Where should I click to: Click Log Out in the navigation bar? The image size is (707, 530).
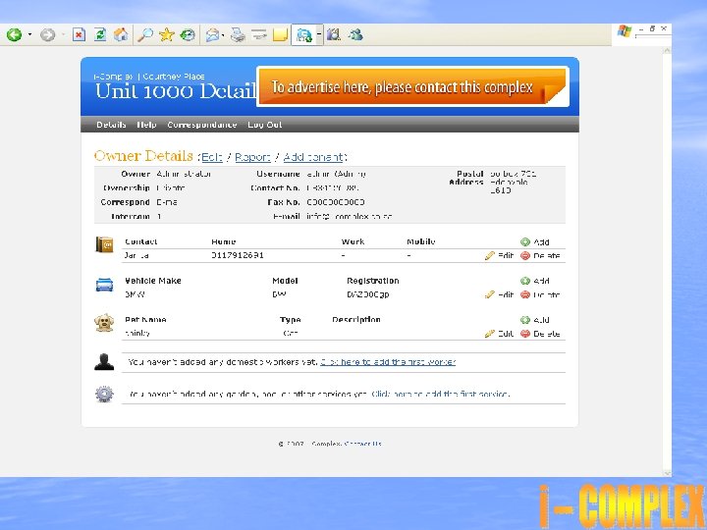(x=265, y=125)
